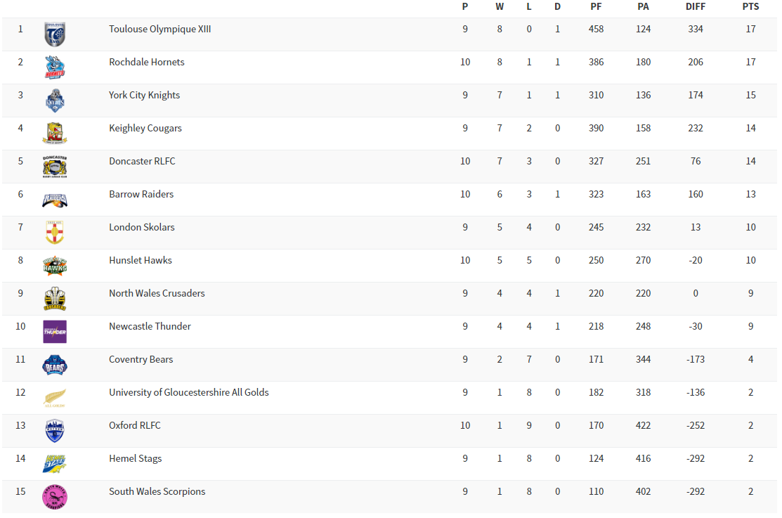Sort the table by DIFF column

click(x=695, y=7)
